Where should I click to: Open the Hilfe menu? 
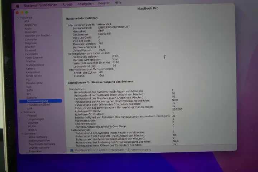pyautogui.click(x=118, y=3)
